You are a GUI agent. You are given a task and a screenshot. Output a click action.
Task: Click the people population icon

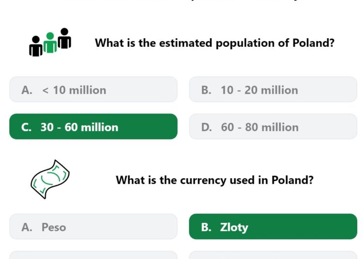click(x=50, y=43)
